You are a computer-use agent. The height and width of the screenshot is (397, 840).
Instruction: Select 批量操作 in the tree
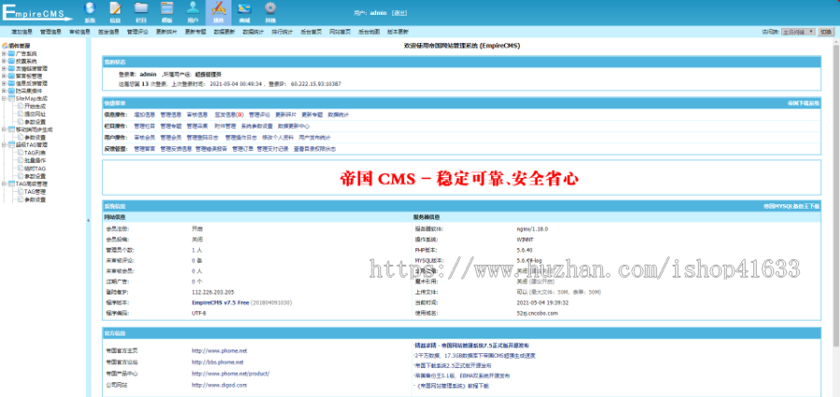tap(35, 160)
